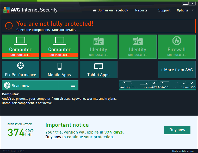
Task: Open the Reports menu
Action: tap(141, 10)
